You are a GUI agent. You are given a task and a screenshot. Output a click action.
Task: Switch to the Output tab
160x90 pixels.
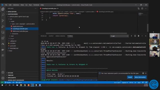(51, 36)
